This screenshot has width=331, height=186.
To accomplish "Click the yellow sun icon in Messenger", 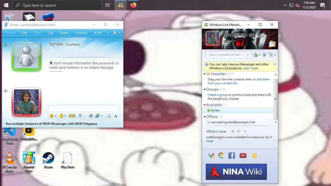I will (x=254, y=156).
